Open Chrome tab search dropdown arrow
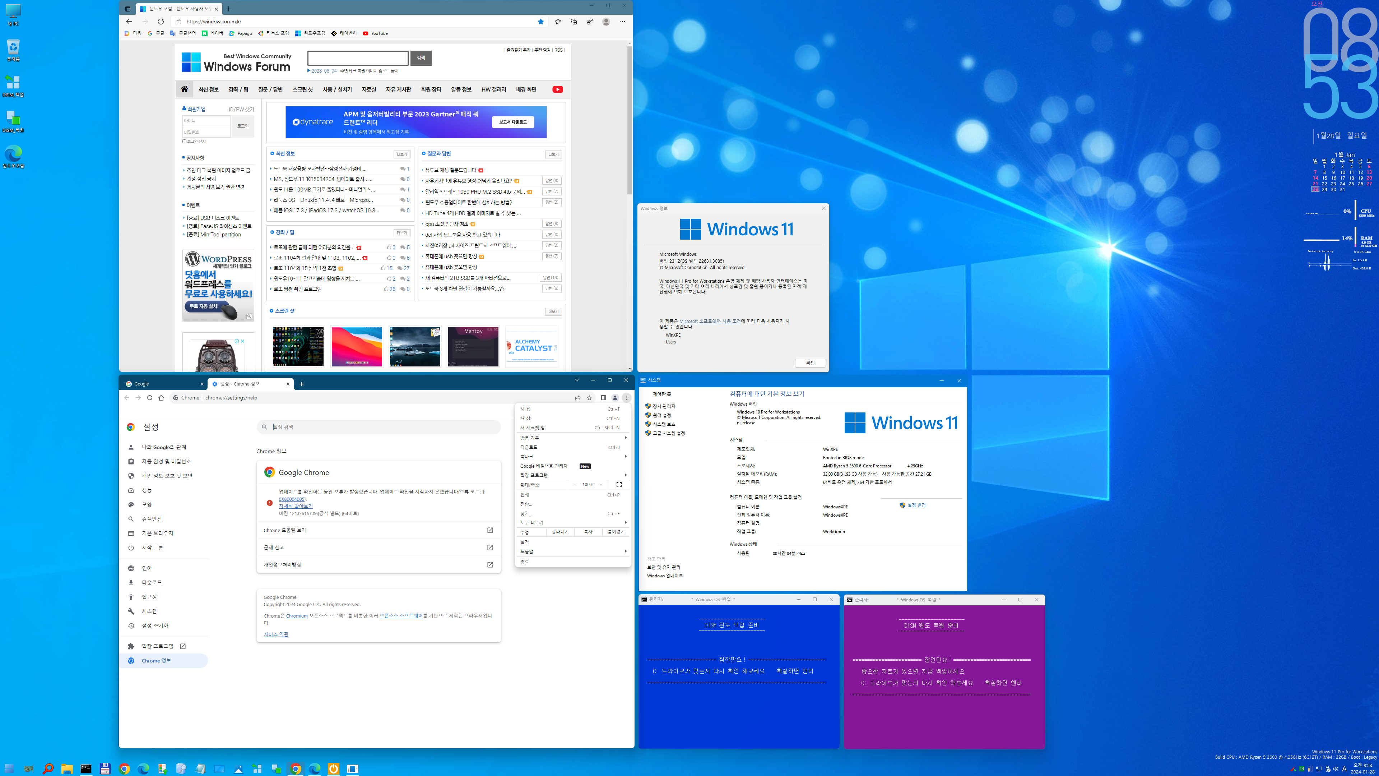 (576, 380)
